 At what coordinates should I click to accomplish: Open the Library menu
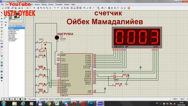click(x=51, y=4)
